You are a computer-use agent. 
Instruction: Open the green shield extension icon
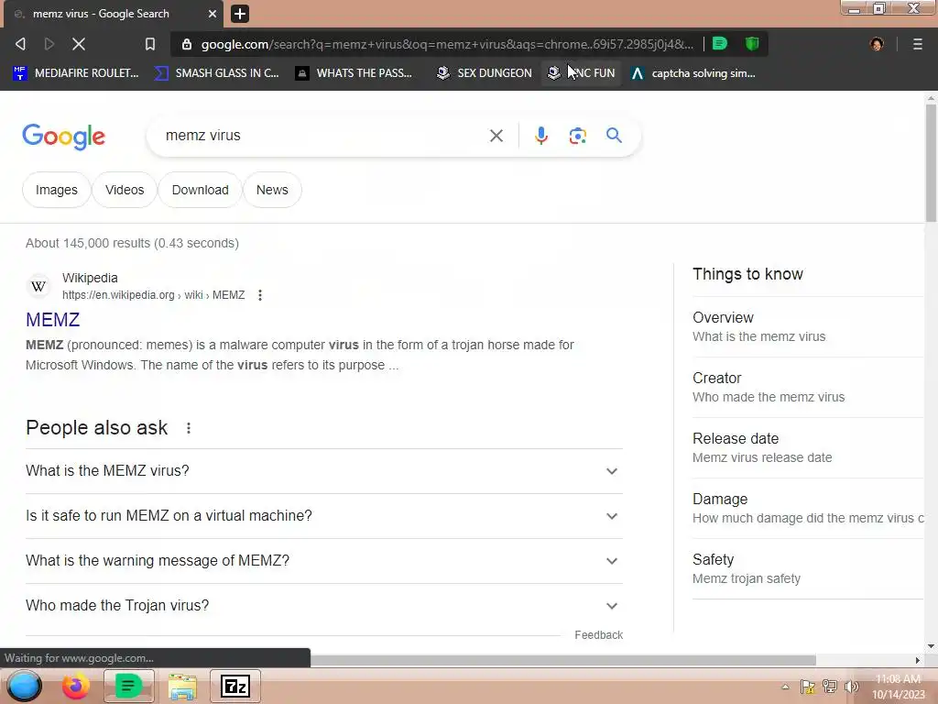[752, 43]
